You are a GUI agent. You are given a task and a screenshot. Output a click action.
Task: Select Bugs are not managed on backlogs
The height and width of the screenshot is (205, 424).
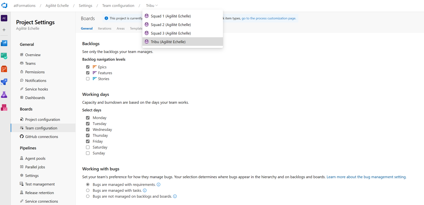(x=88, y=196)
